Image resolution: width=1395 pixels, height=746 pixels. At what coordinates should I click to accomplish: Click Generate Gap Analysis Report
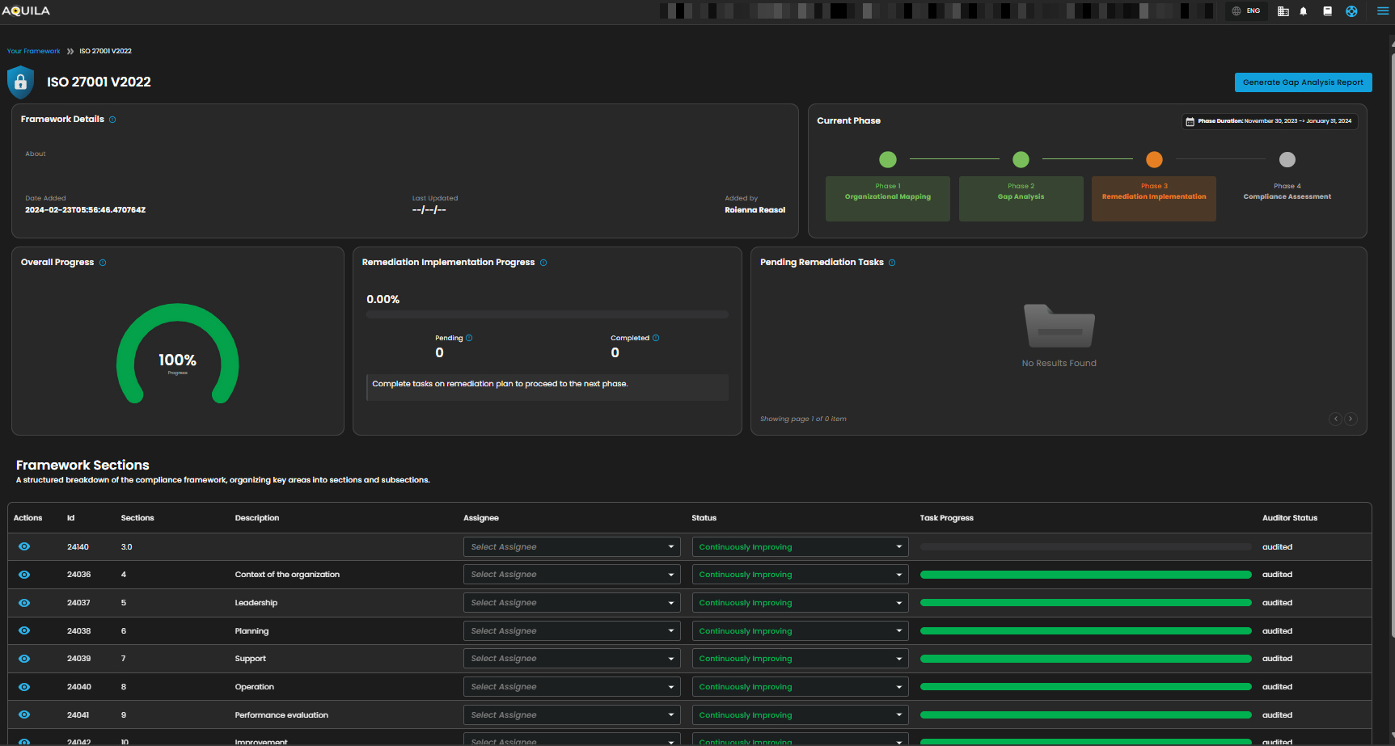click(1303, 82)
